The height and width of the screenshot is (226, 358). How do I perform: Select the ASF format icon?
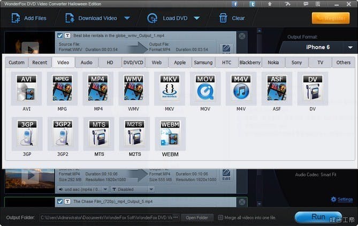277,89
